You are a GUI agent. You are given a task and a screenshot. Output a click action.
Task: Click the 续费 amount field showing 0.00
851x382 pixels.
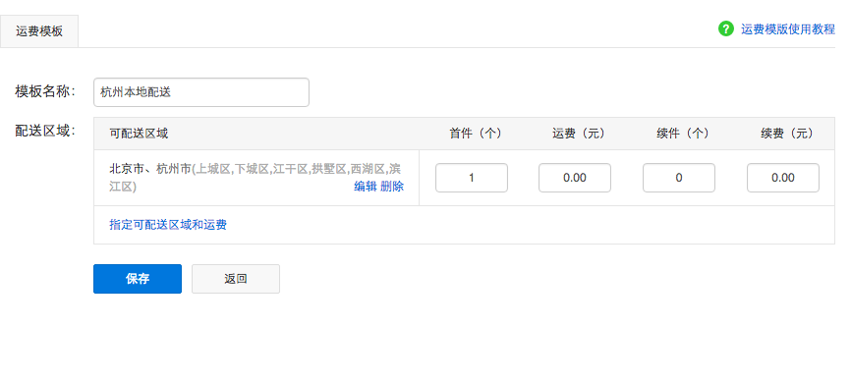point(783,178)
